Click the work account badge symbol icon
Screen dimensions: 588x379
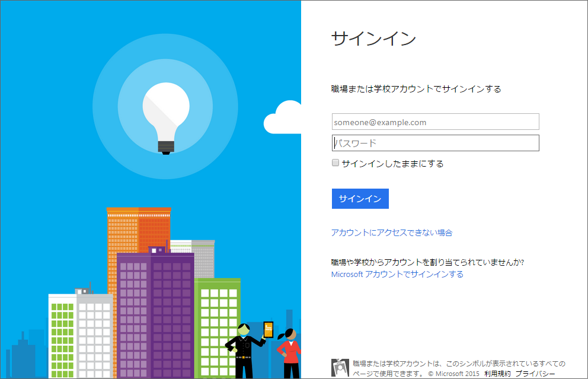pyautogui.click(x=340, y=368)
